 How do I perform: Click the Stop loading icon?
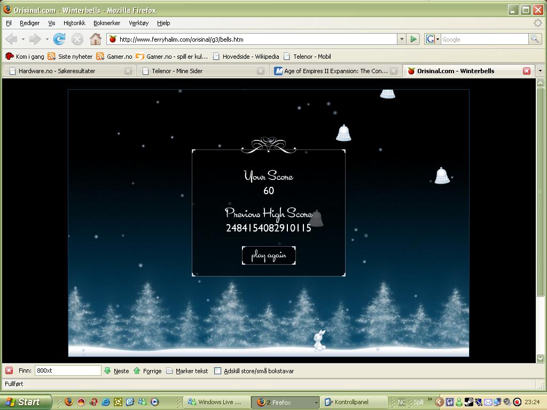pos(77,39)
